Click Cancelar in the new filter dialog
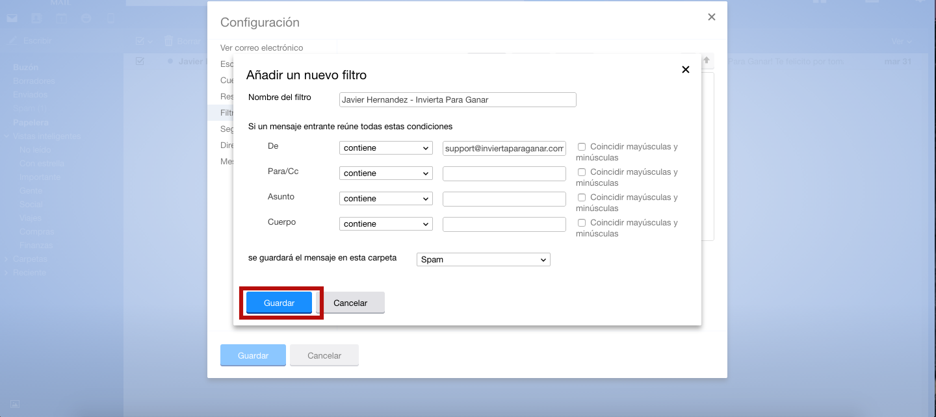 350,303
